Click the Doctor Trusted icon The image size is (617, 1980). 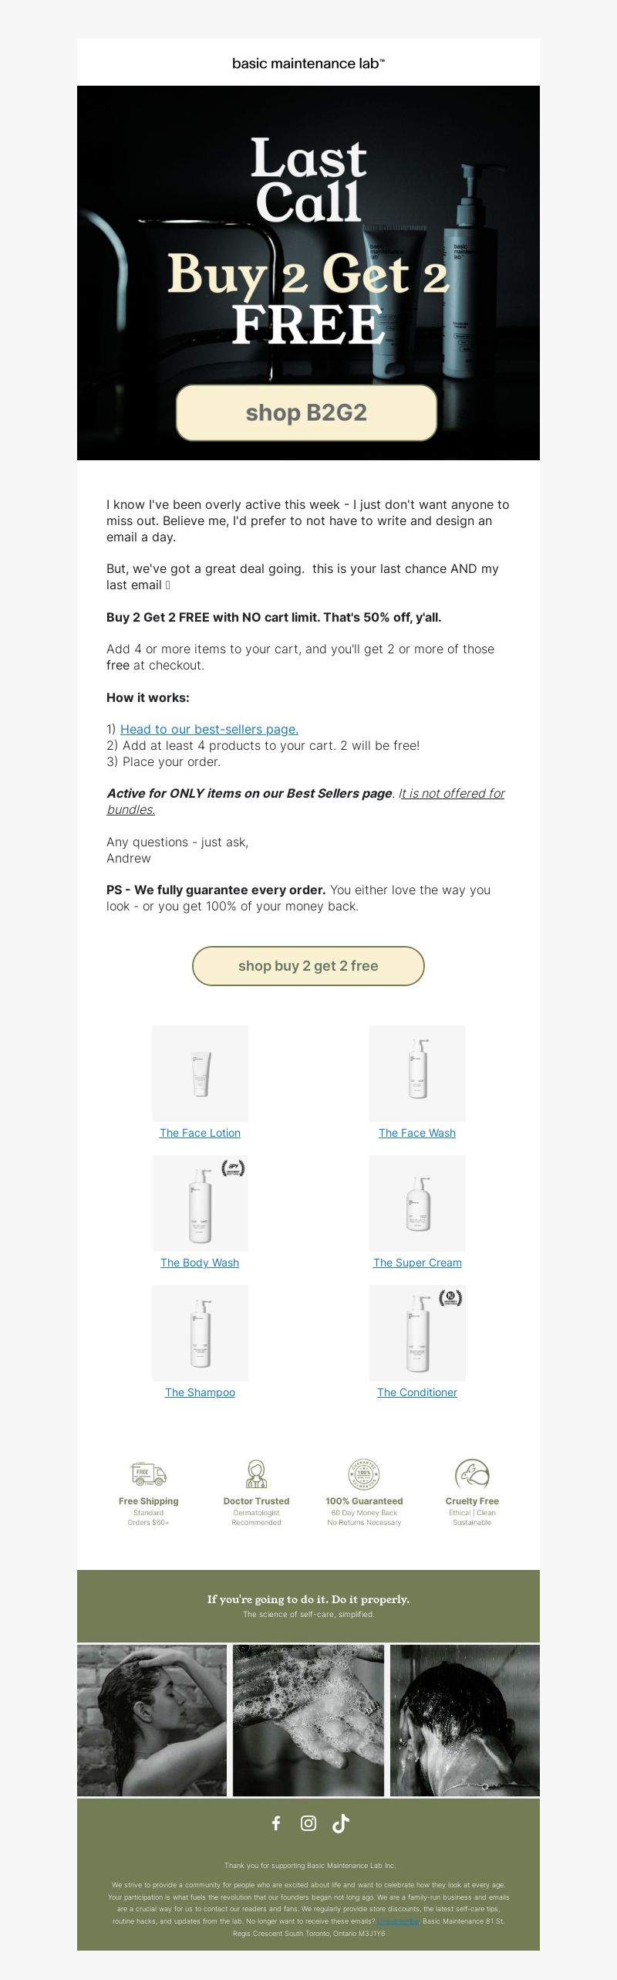256,1473
